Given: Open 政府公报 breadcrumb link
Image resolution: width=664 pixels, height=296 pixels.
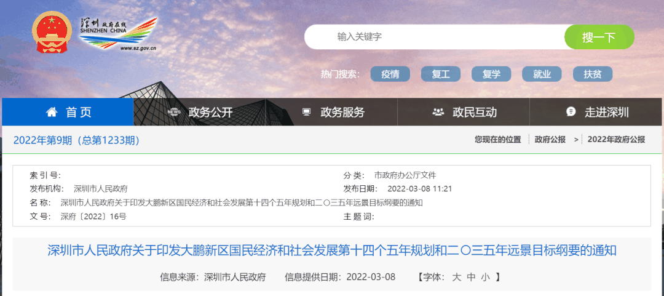Looking at the screenshot, I should [550, 140].
